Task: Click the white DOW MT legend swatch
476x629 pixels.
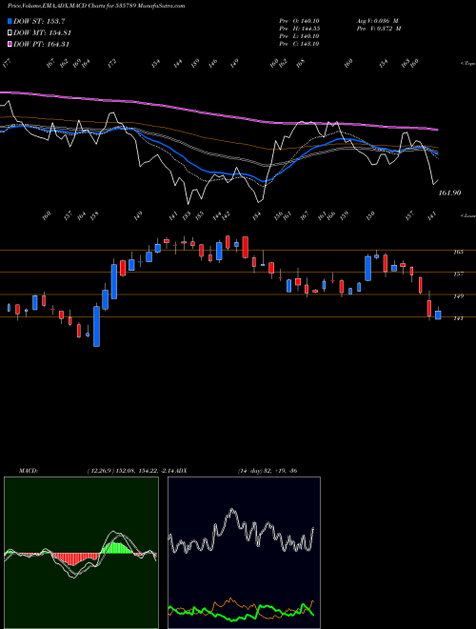Action: (x=10, y=33)
